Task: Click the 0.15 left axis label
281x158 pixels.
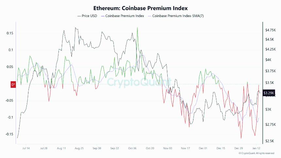Action: (9, 33)
